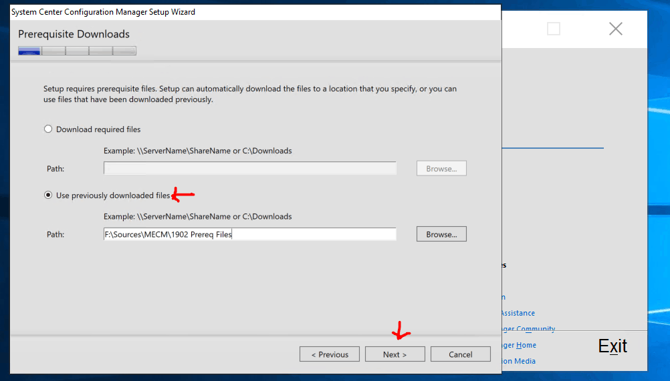
Task: Click the Path label beside the disabled field
Action: 55,169
